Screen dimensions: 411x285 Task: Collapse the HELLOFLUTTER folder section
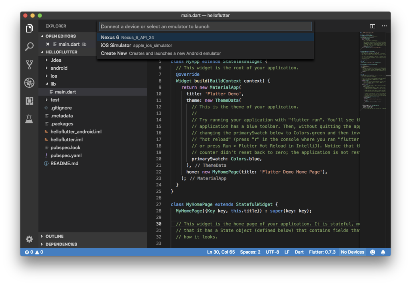tap(42, 52)
